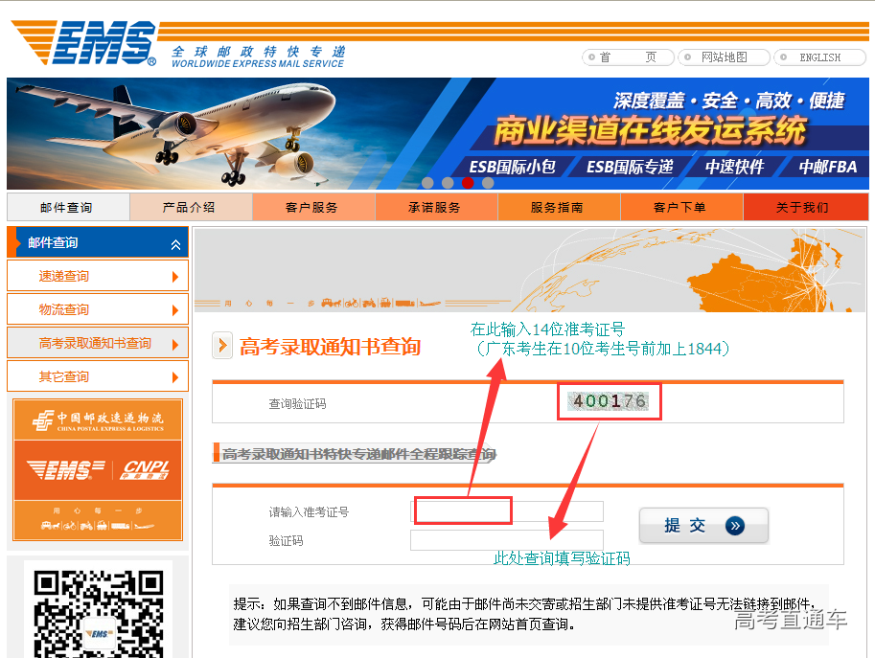
Task: Go to 客户下单 navigation tab
Action: [680, 207]
